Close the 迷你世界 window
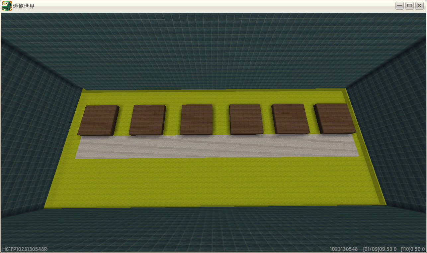This screenshot has height=253, width=427. point(419,6)
